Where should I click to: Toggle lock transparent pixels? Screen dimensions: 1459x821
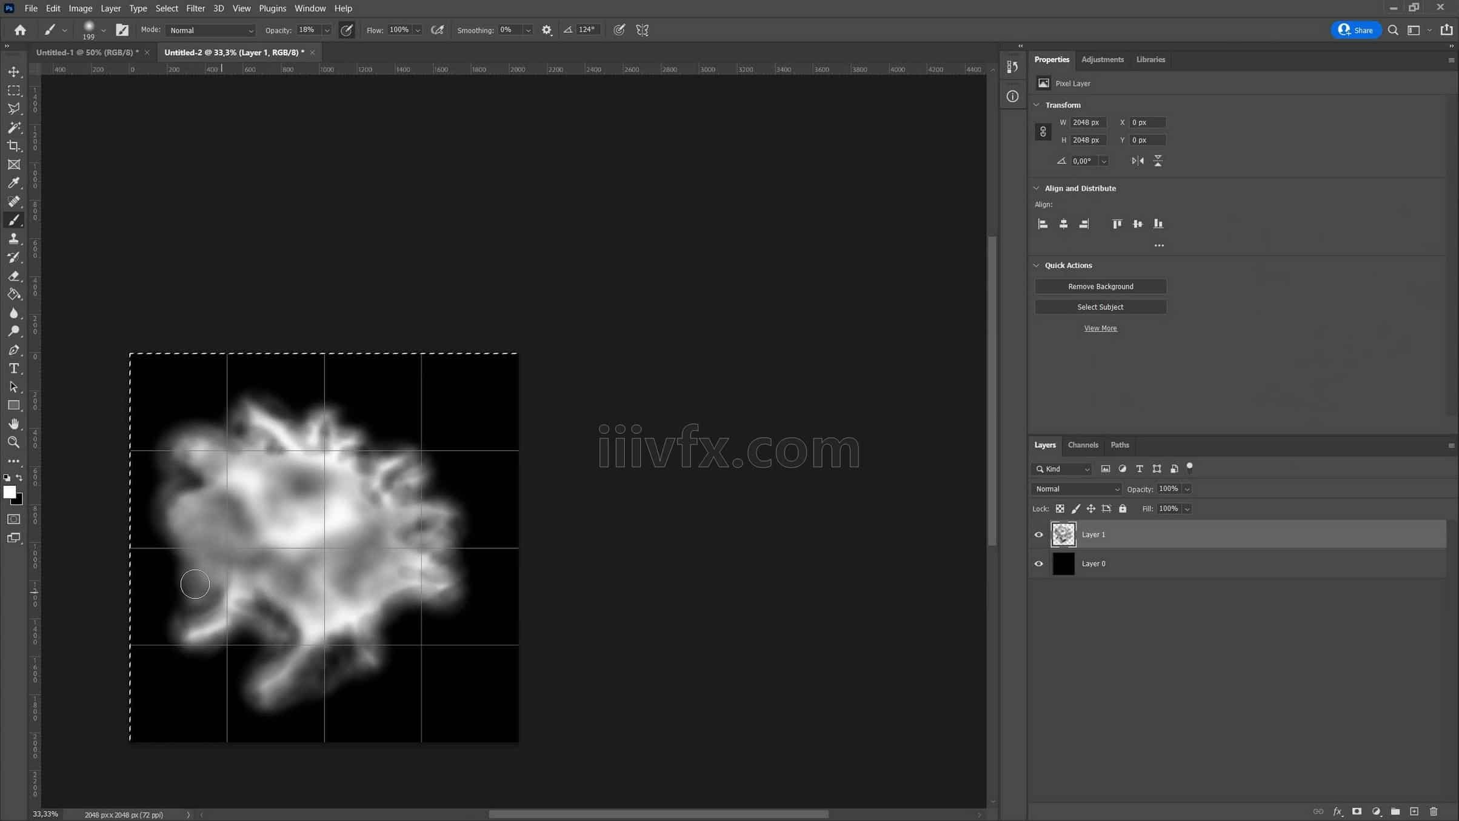click(1060, 509)
